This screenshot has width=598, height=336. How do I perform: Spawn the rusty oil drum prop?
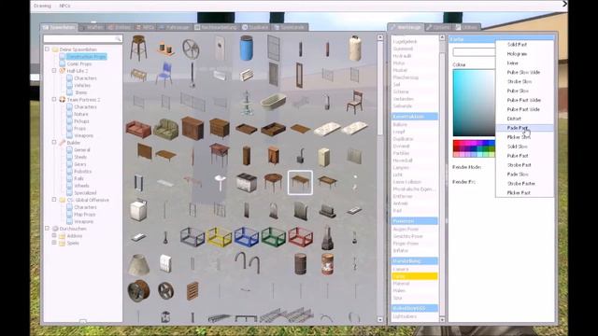tap(300, 264)
